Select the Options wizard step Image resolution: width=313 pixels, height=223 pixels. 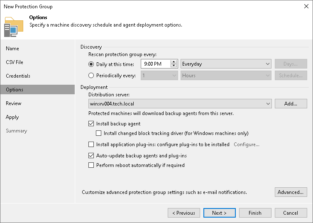pyautogui.click(x=37, y=89)
